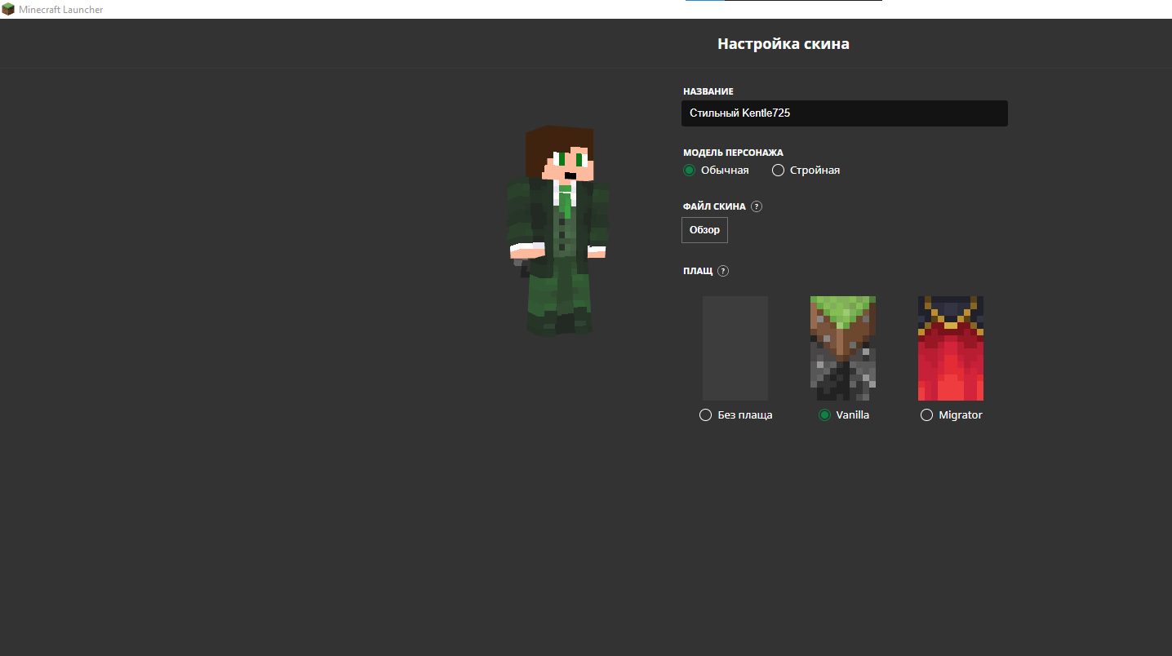
Task: Pick the Vanilla cape preview image
Action: 843,348
